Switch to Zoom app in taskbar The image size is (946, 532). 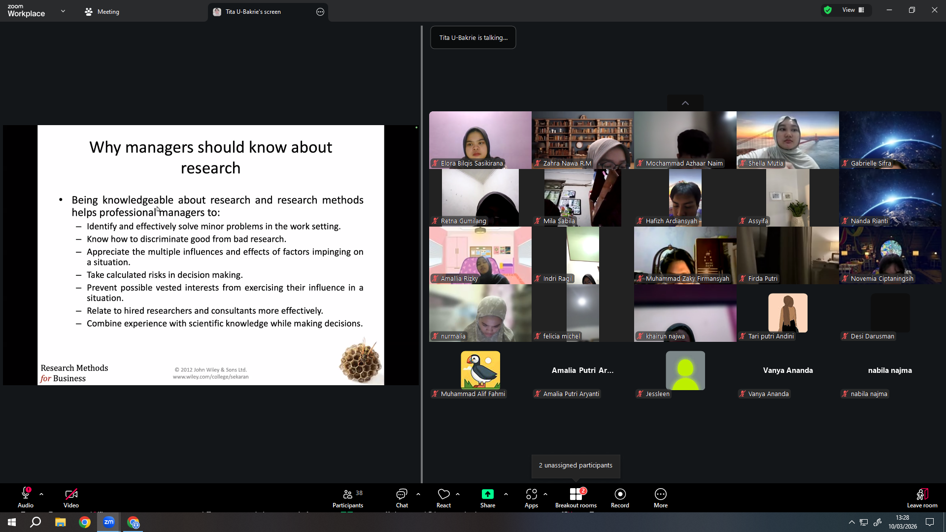109,522
